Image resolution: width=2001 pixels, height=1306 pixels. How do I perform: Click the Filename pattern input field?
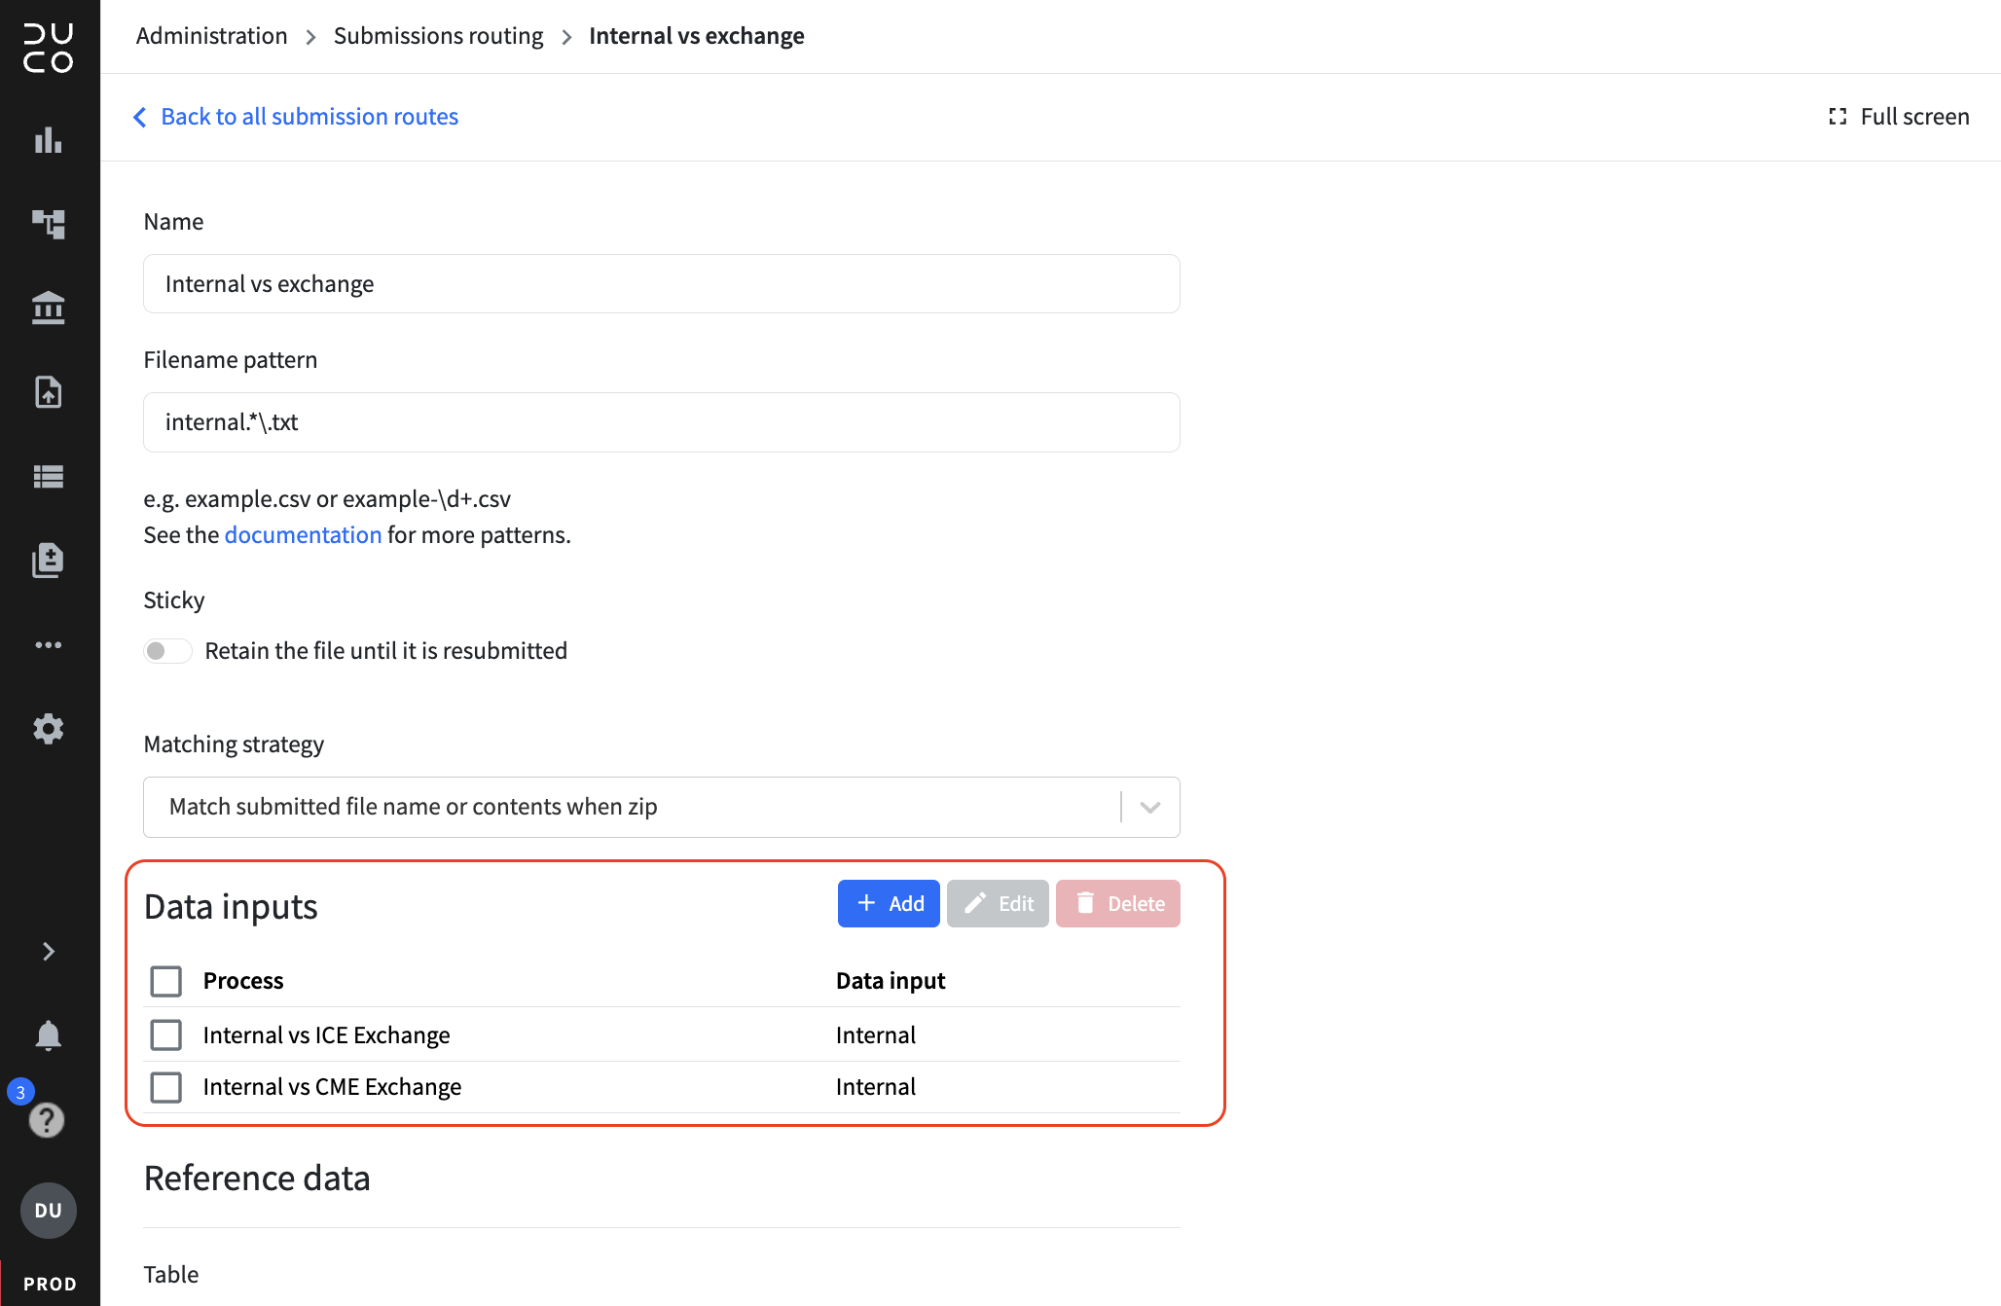pos(661,422)
